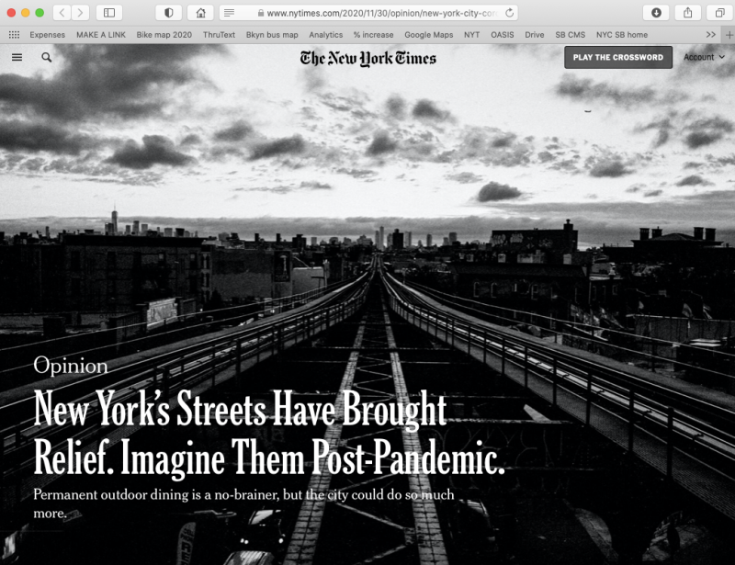
Task: Open the Reader View icon in the address bar
Action: tap(228, 13)
